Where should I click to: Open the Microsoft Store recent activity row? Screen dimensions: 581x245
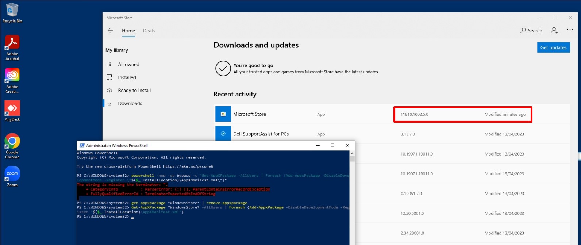(x=392, y=114)
